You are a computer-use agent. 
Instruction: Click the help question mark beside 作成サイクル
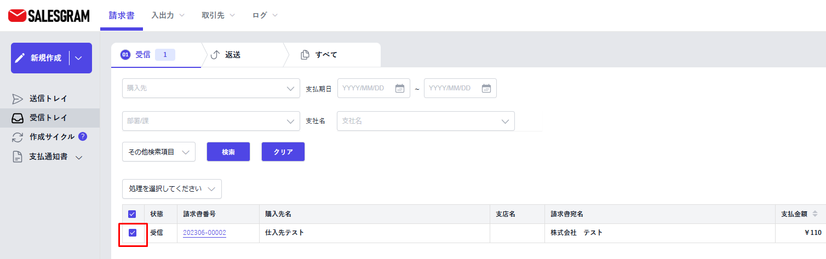point(83,136)
